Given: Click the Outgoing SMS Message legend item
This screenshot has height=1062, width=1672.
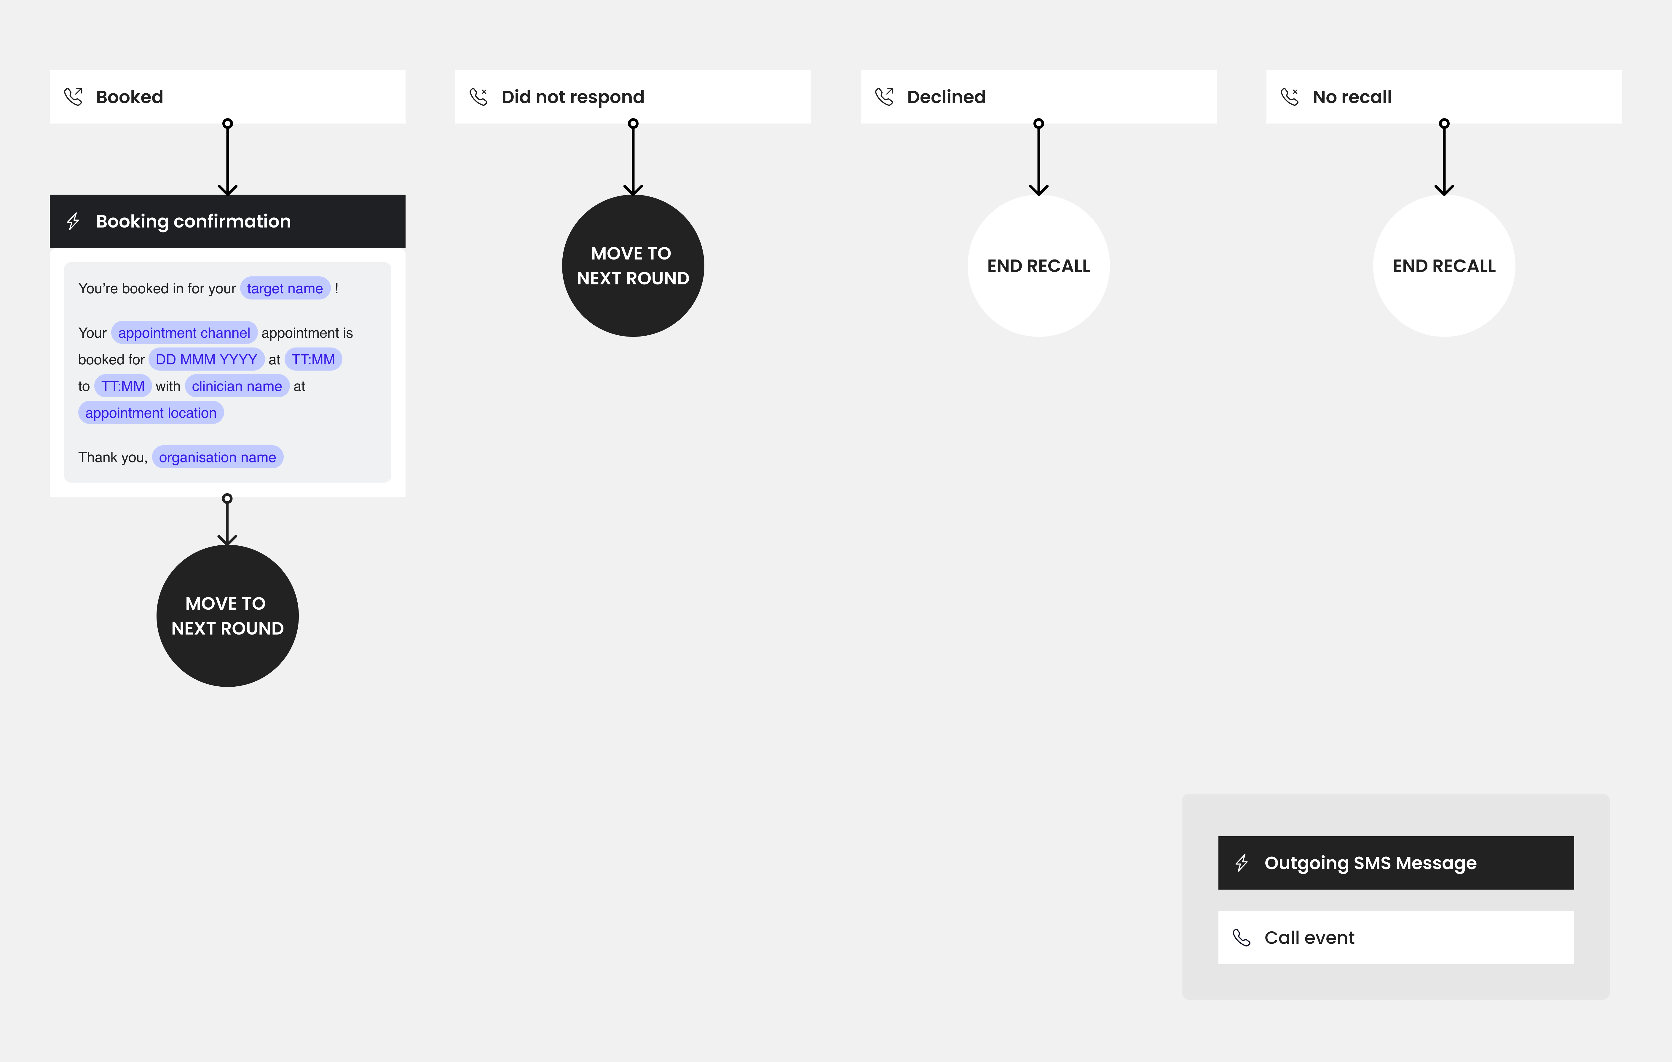Looking at the screenshot, I should (x=1396, y=863).
